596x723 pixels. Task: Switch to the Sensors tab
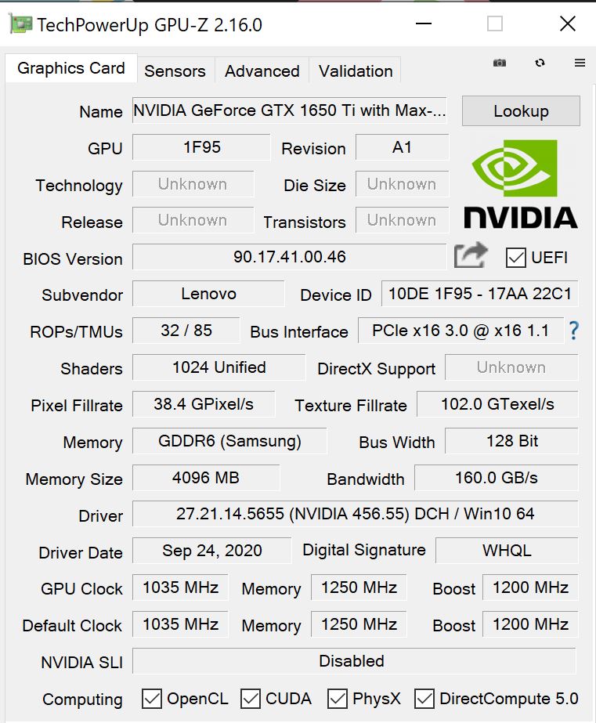click(x=175, y=70)
